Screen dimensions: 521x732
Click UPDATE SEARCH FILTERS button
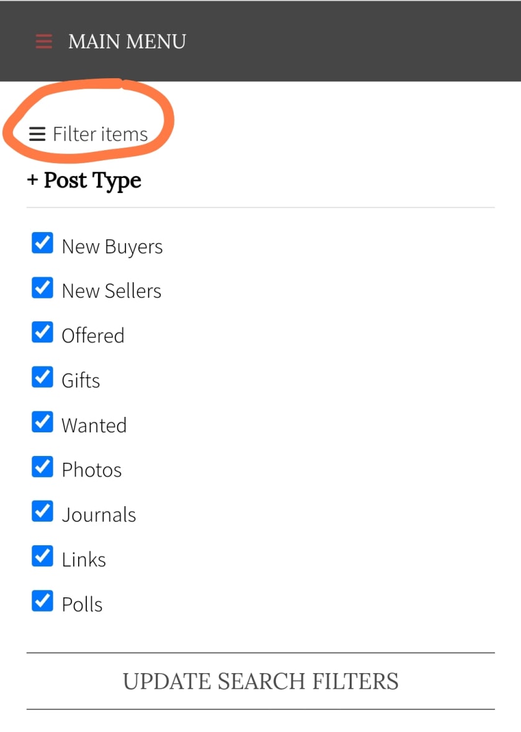tap(260, 681)
